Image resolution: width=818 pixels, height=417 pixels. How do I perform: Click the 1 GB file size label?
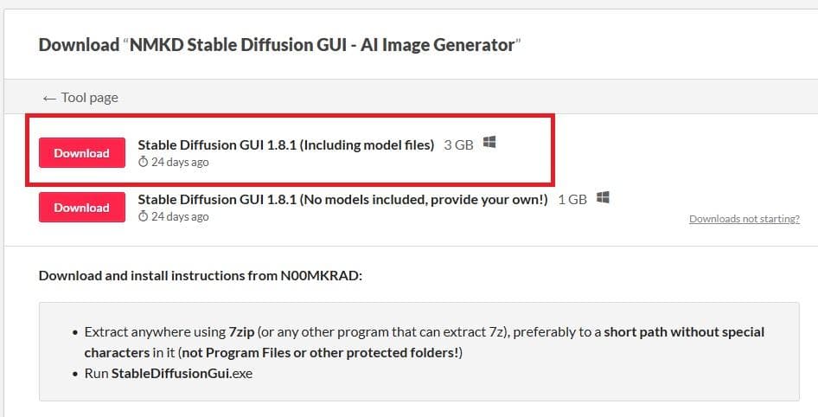click(x=572, y=199)
